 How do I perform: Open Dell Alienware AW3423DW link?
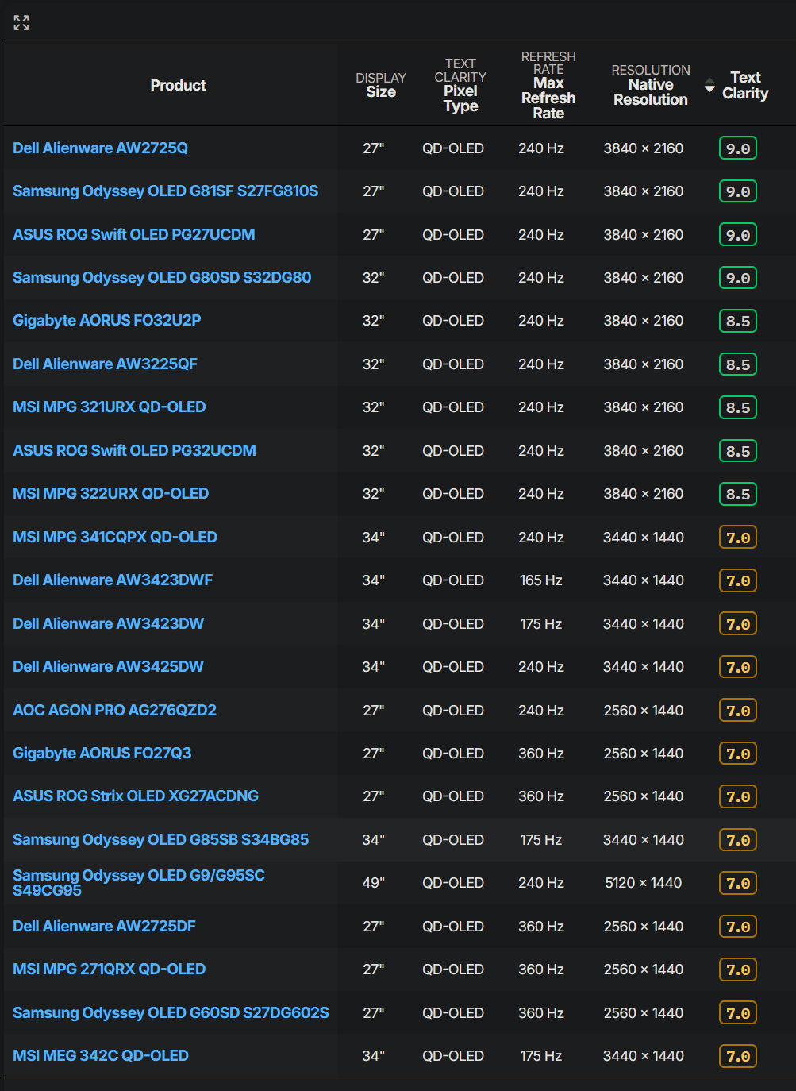pyautogui.click(x=108, y=623)
